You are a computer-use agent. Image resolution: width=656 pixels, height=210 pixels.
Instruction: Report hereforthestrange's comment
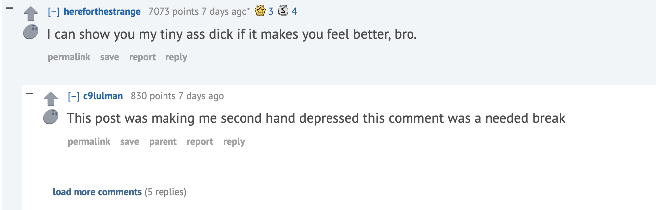[143, 57]
